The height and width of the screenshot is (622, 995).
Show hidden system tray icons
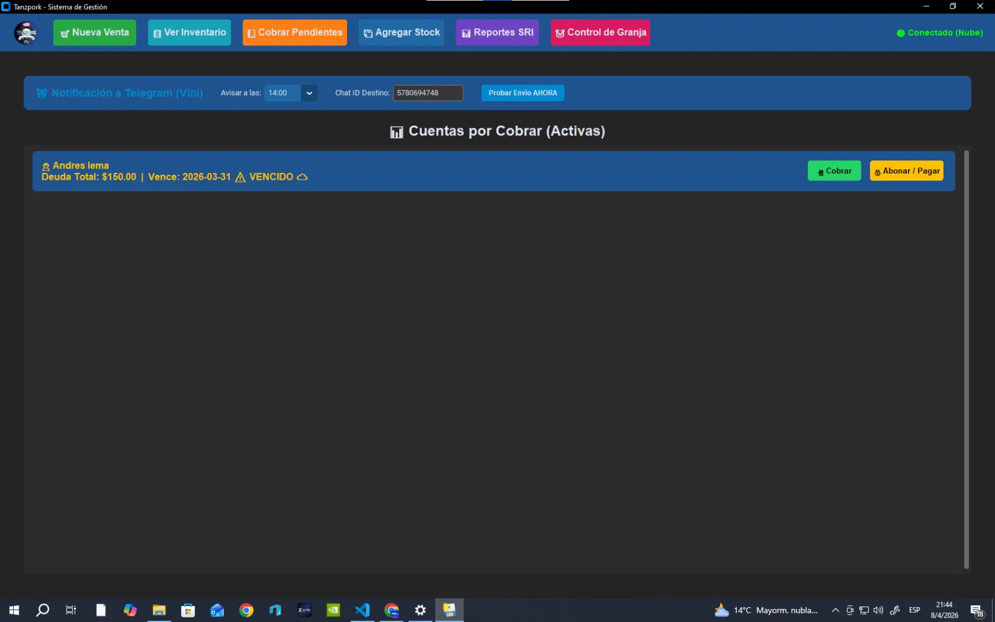coord(835,610)
